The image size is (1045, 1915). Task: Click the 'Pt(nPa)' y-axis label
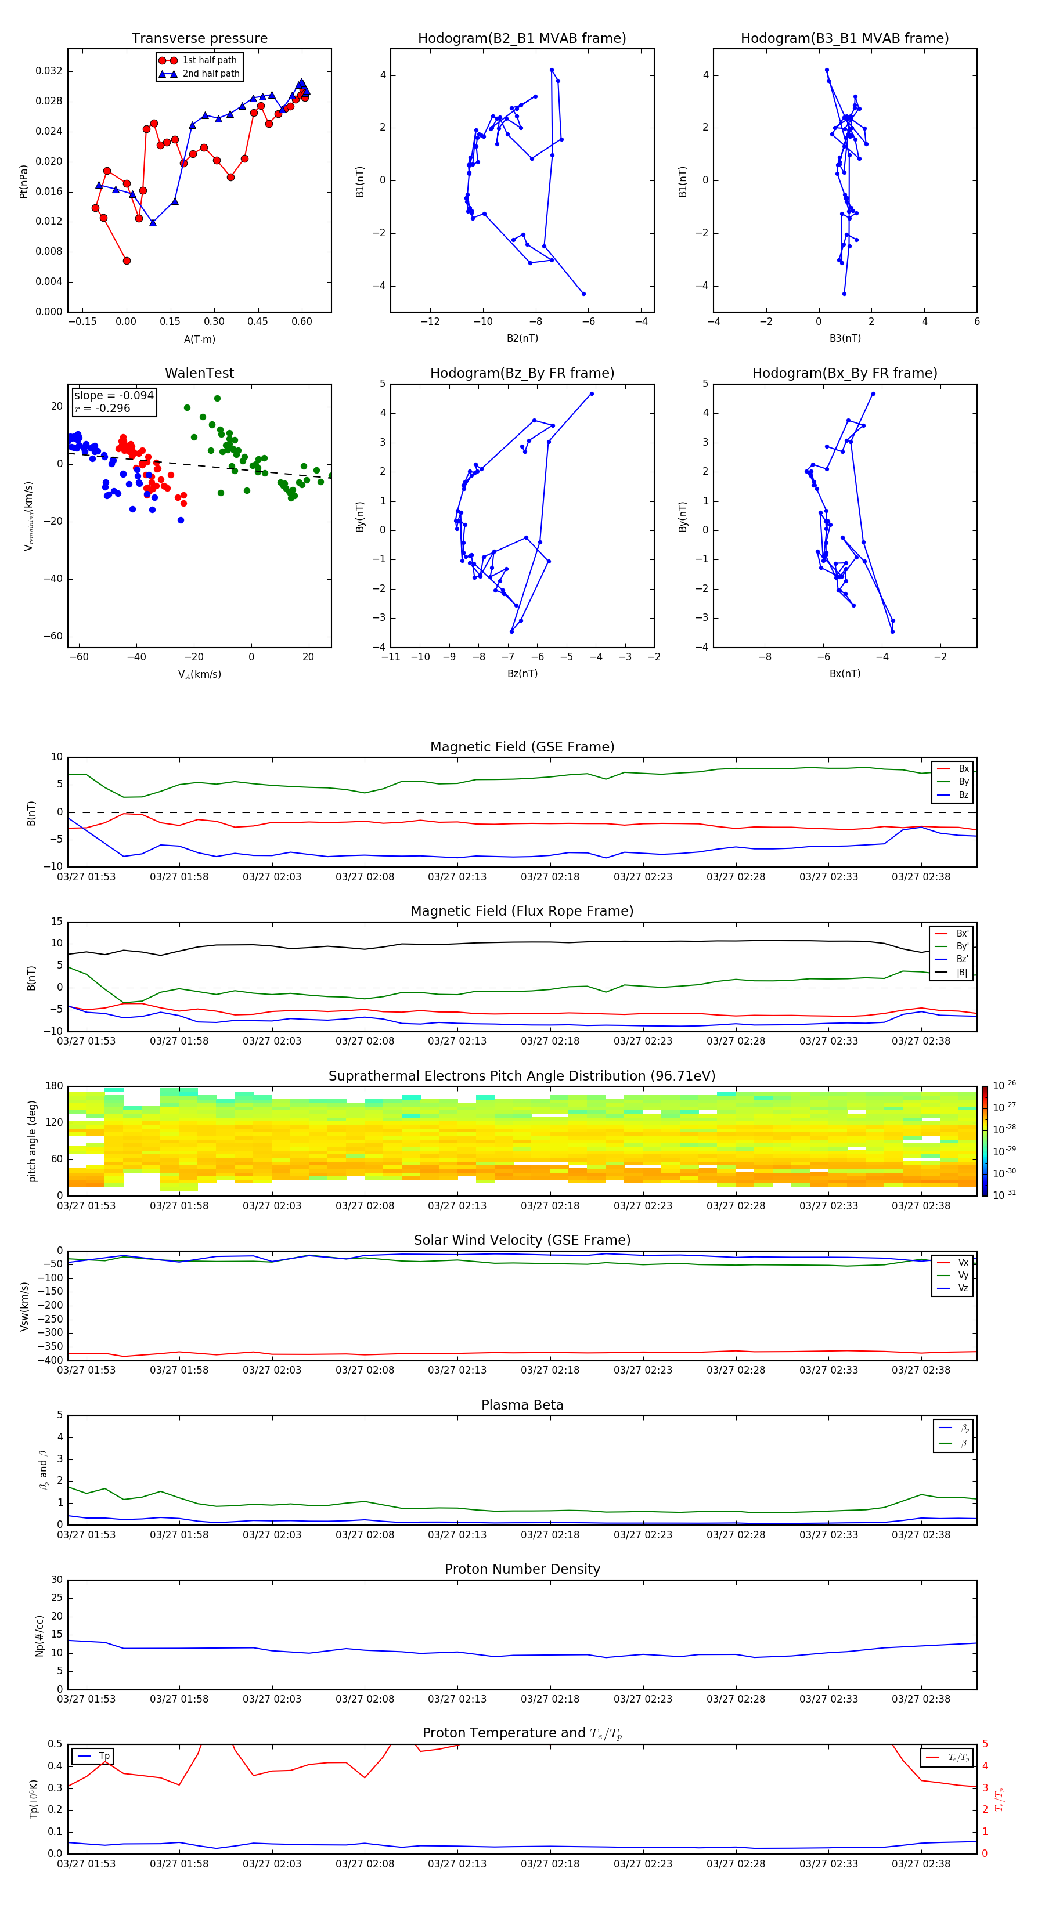click(x=23, y=180)
